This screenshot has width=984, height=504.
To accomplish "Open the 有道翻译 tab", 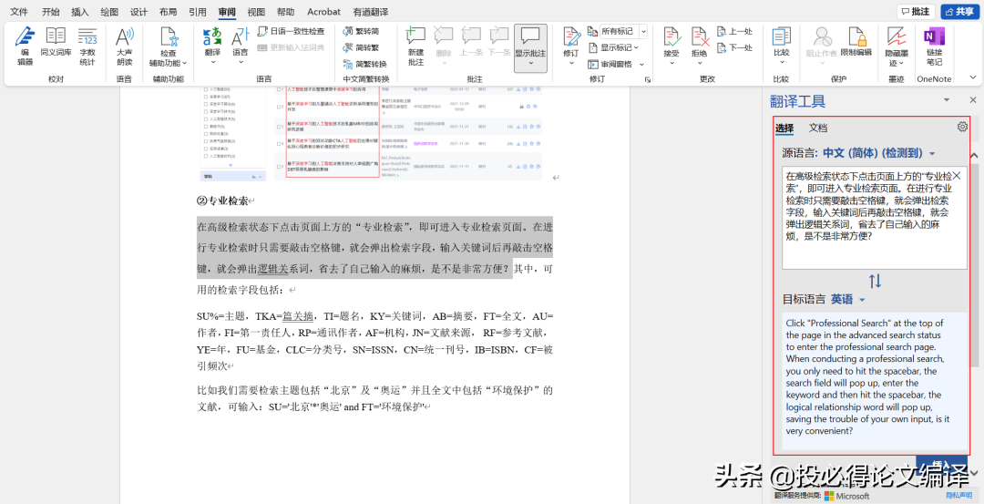I will (371, 11).
